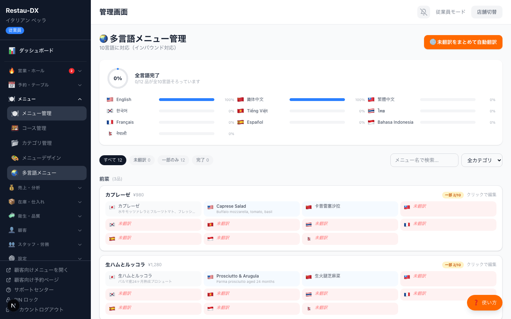Expand the 売上・分析 section chevron
Image resolution: width=511 pixels, height=319 pixels.
[80, 188]
